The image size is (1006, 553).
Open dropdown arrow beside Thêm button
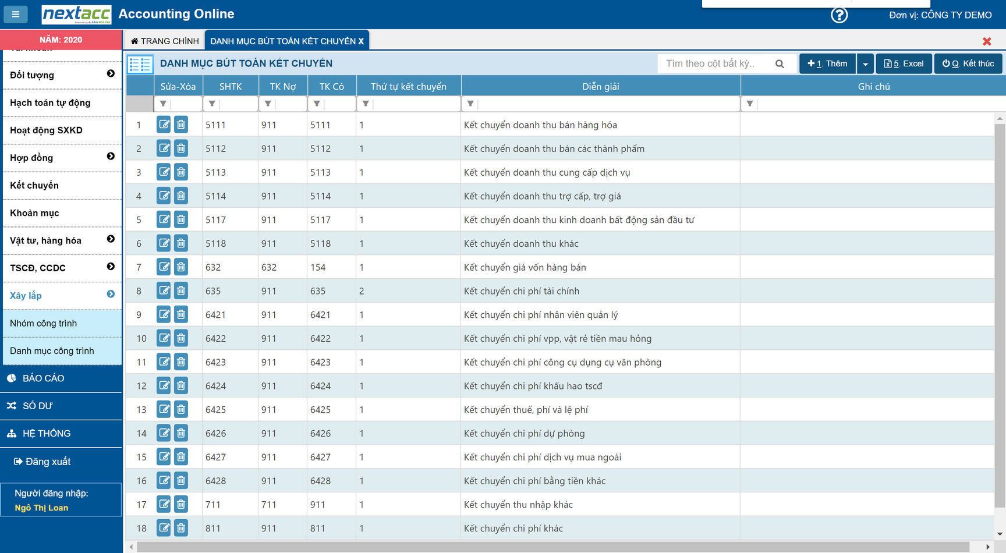(865, 64)
